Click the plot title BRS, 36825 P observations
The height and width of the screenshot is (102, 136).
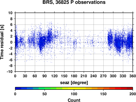coord(74,2)
